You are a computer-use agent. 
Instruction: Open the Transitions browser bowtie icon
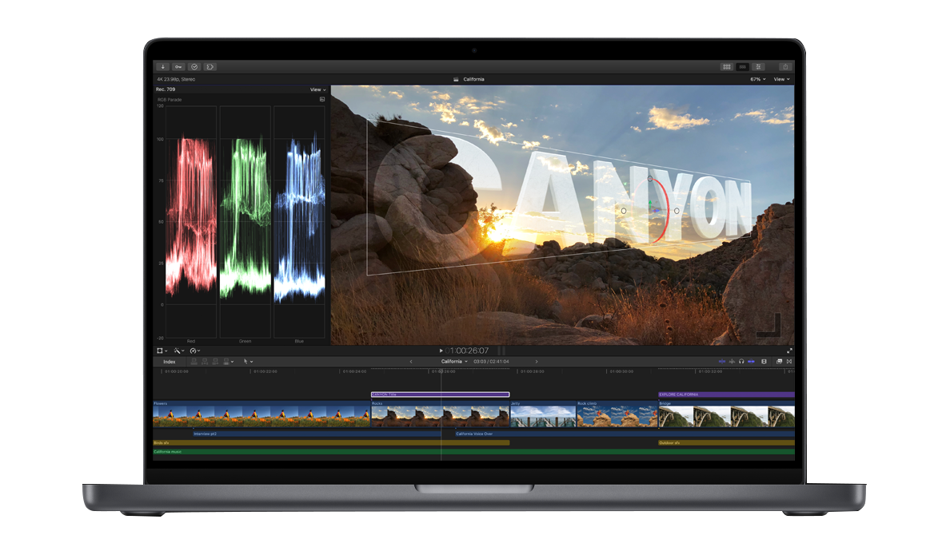(x=789, y=362)
